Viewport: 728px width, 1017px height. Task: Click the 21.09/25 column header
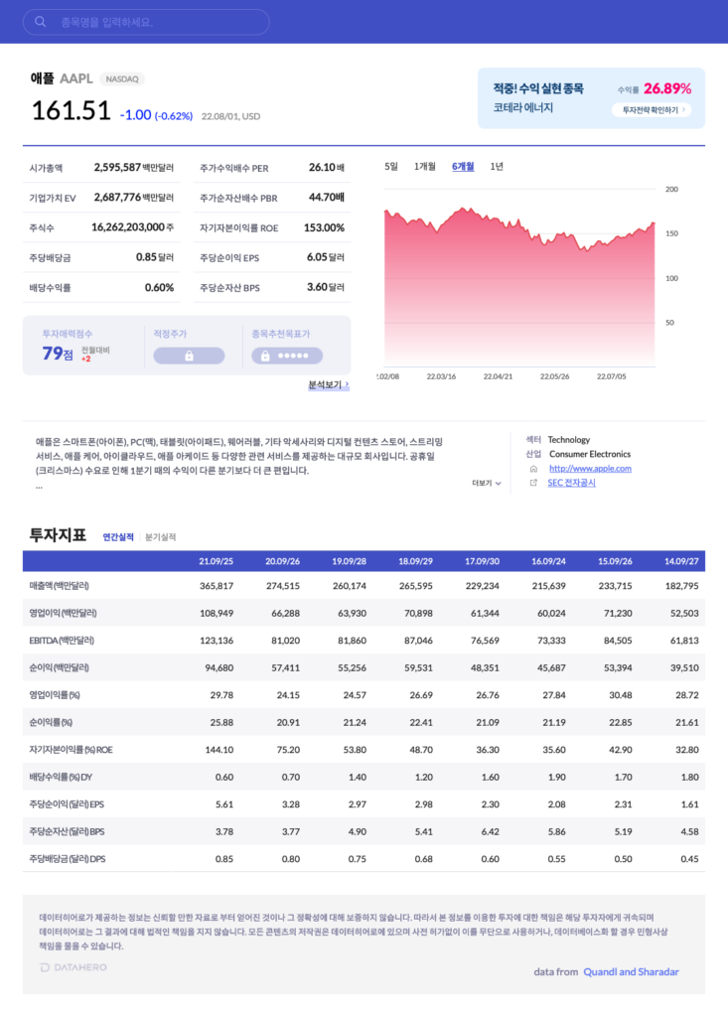(217, 561)
